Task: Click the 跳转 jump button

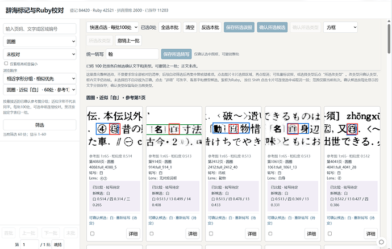Action: (x=58, y=244)
